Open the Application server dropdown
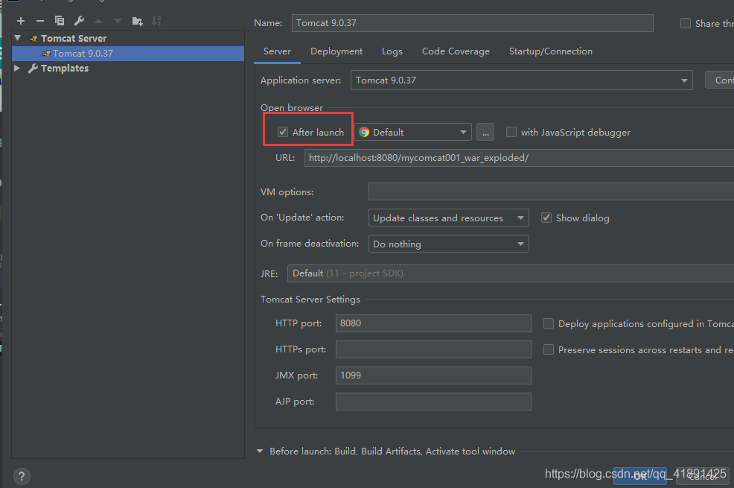The height and width of the screenshot is (488, 734). (x=684, y=80)
